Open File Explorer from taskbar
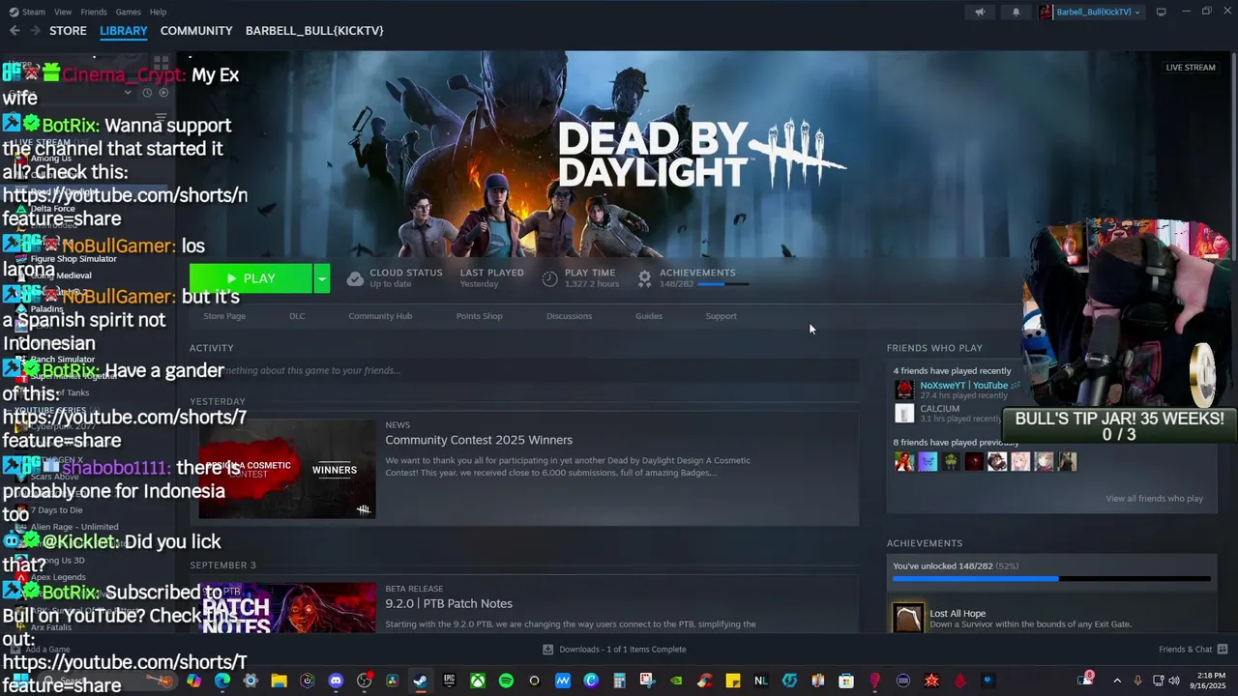The width and height of the screenshot is (1238, 696). pos(279,681)
